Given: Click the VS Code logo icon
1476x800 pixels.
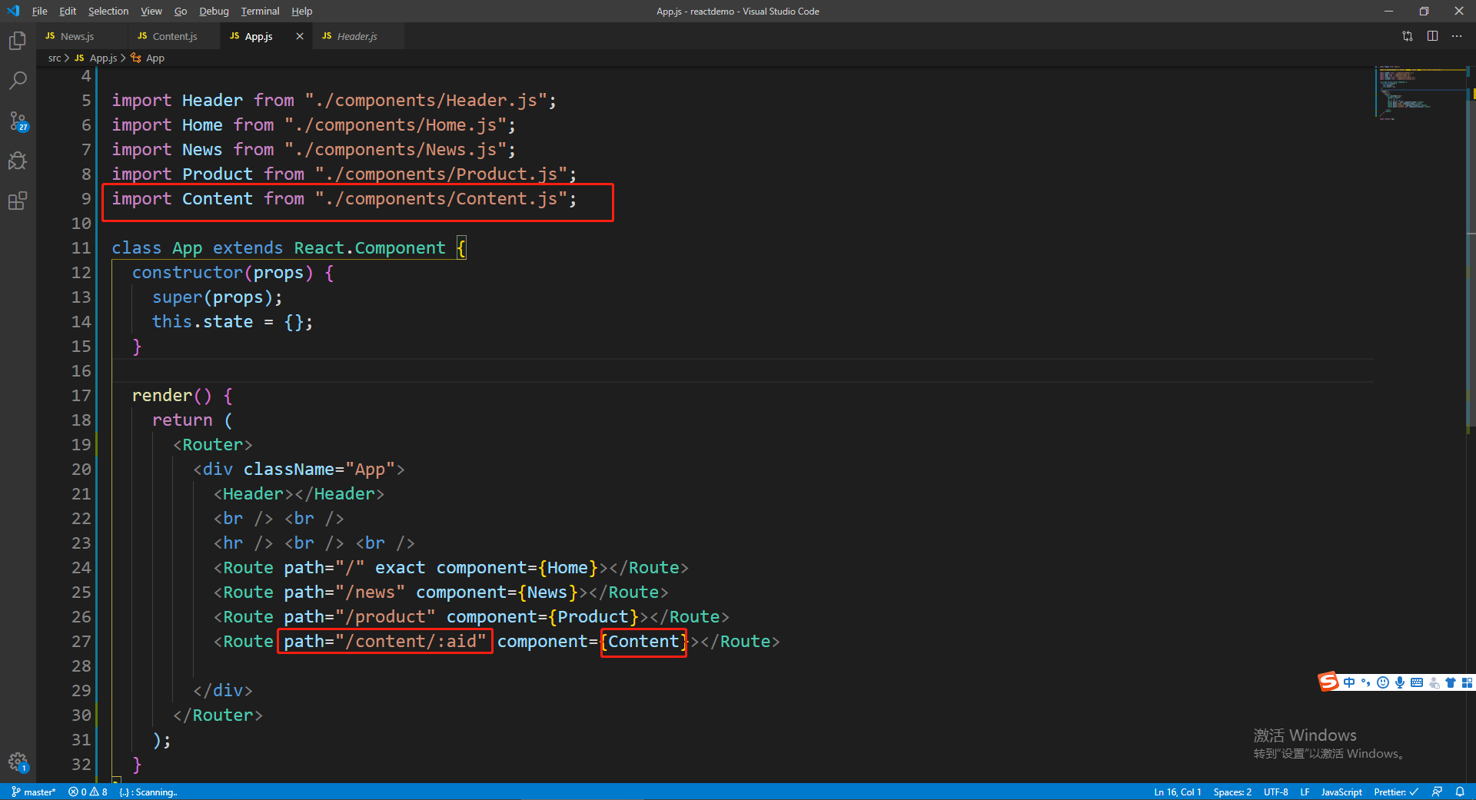Looking at the screenshot, I should click(13, 11).
